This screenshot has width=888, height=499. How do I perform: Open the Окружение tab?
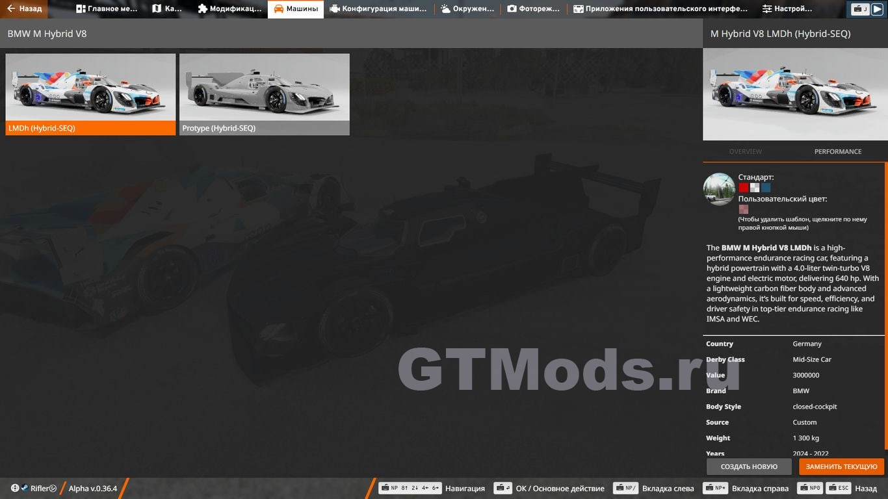pyautogui.click(x=467, y=9)
